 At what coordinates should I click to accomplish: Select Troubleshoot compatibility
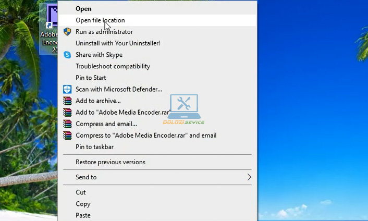[113, 66]
